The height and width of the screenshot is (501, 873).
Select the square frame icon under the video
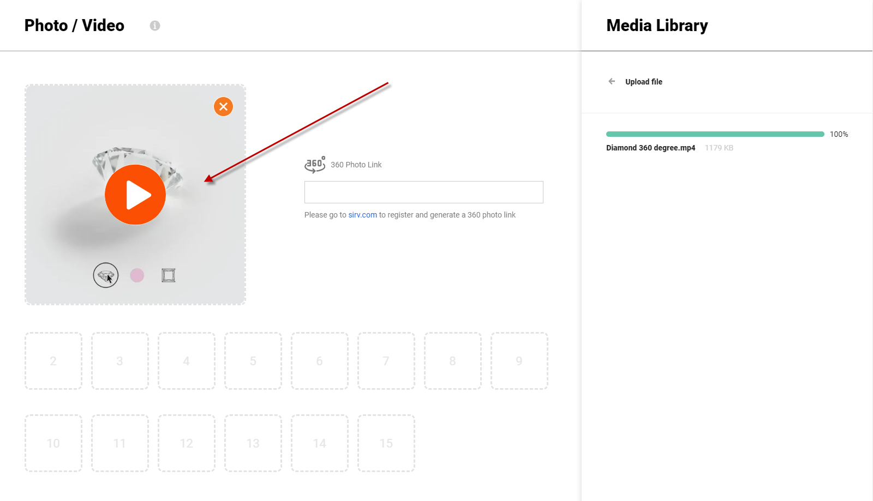[169, 275]
